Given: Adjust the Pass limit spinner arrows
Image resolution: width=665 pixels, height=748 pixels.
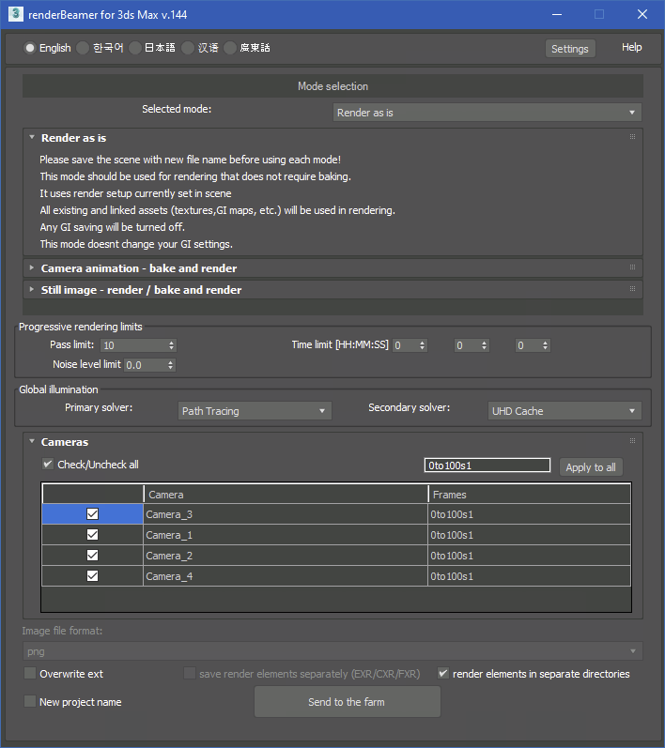Looking at the screenshot, I should [x=171, y=345].
